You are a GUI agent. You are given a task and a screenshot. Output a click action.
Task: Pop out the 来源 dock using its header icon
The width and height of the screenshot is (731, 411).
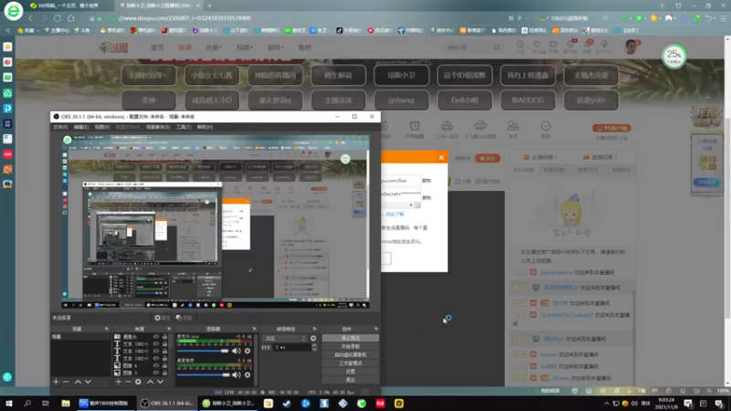(169, 329)
